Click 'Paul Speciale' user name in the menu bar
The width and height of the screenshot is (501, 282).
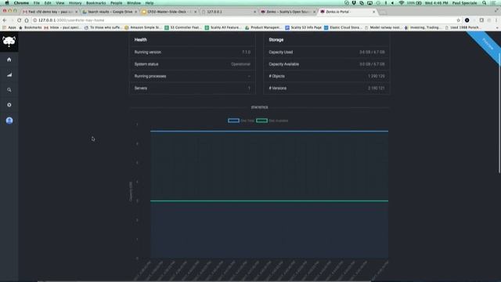pos(464,3)
